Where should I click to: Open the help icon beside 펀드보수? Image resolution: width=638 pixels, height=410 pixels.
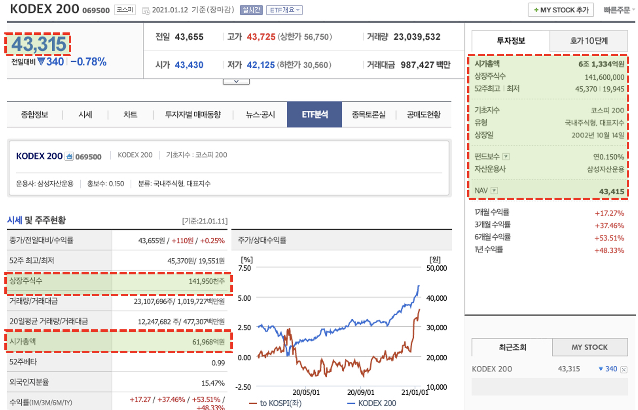[506, 157]
